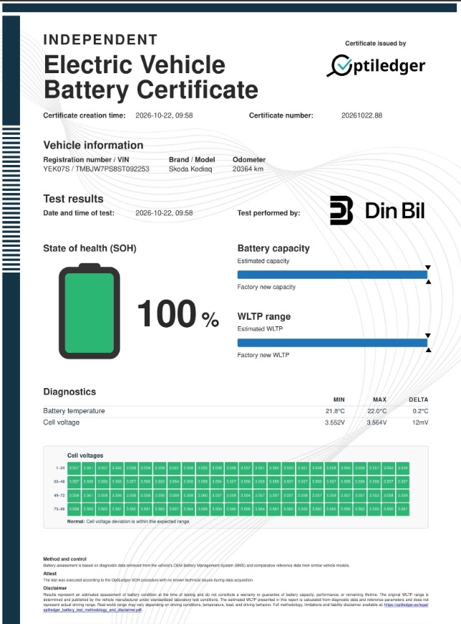Click the 'DELTA' column header
The width and height of the screenshot is (461, 624).
[419, 400]
